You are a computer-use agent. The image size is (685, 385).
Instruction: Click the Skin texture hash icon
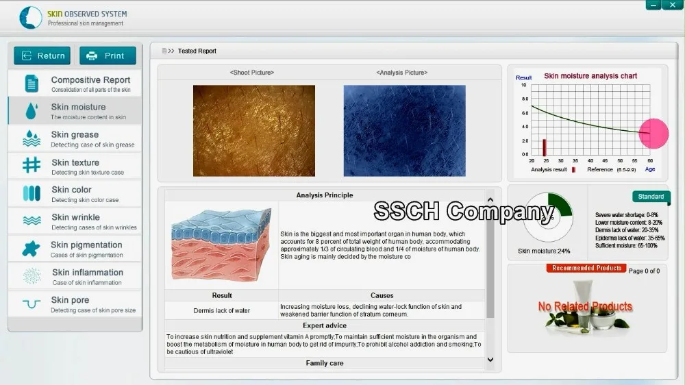pyautogui.click(x=32, y=166)
